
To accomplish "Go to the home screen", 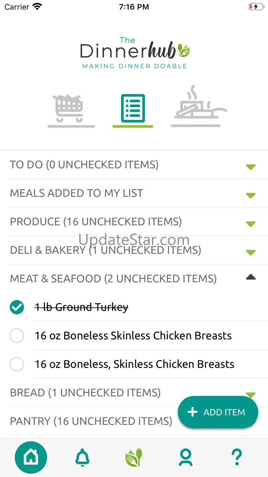I will pyautogui.click(x=31, y=457).
